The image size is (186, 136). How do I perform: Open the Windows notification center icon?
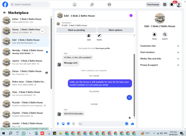click(x=182, y=133)
